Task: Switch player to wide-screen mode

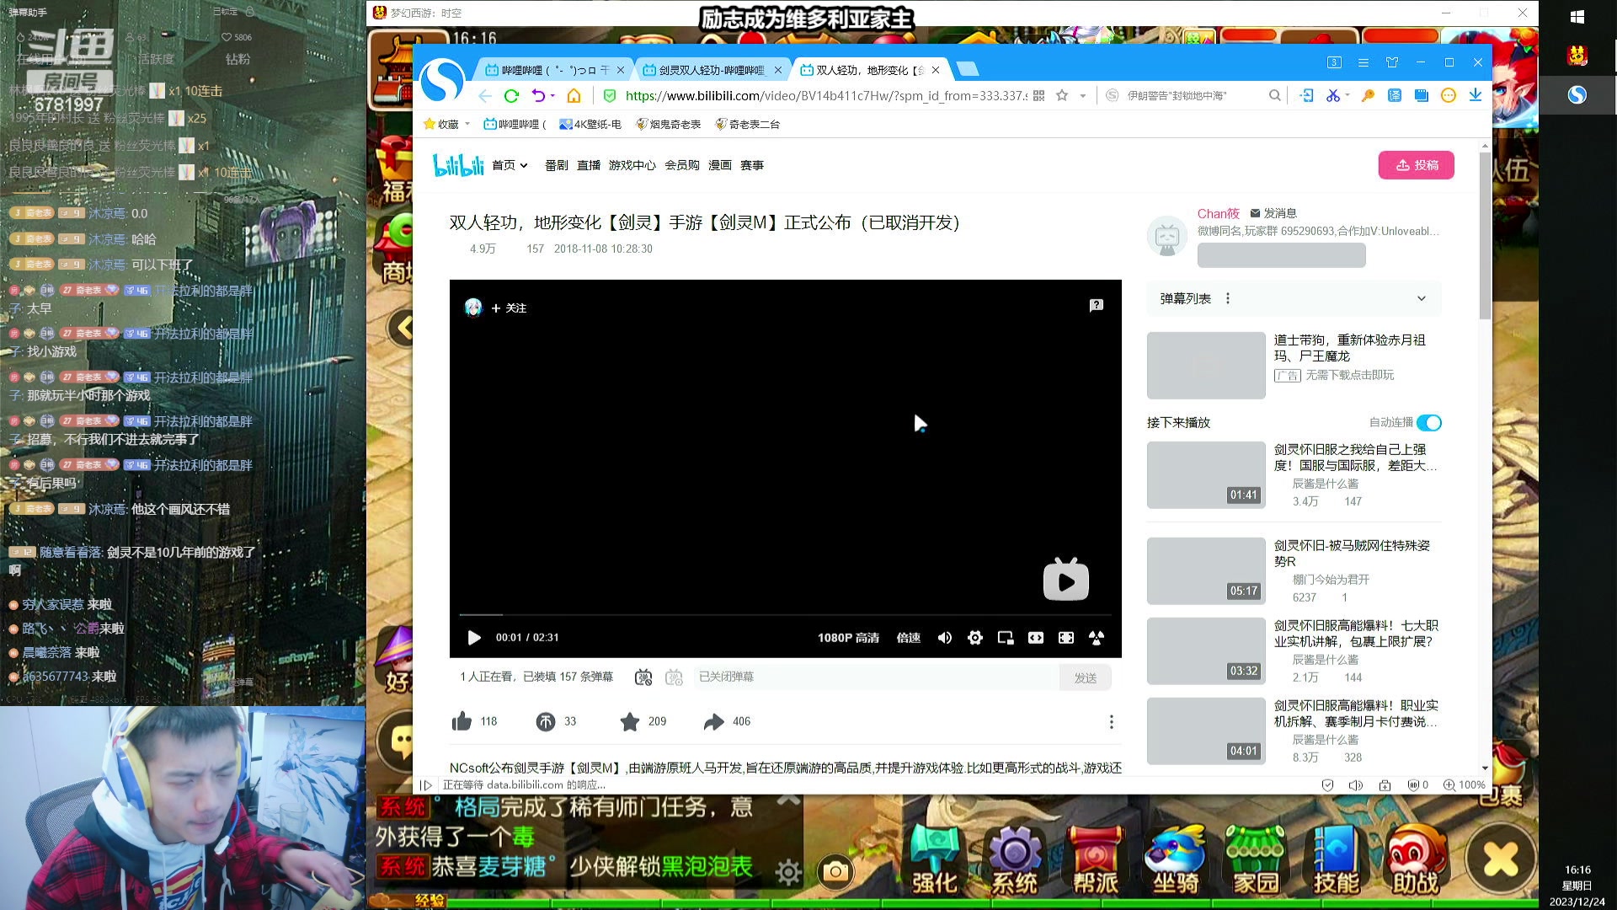Action: click(x=1036, y=638)
